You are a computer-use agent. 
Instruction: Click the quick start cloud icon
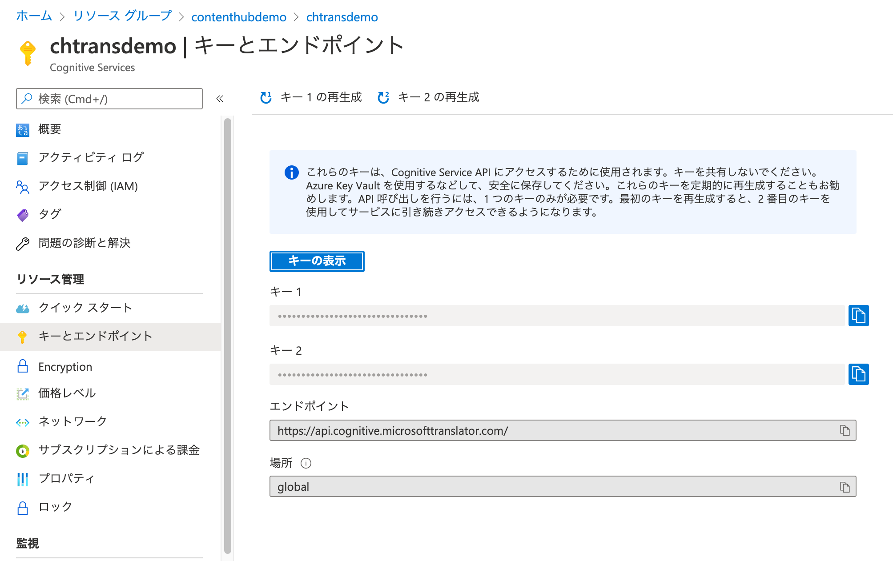pyautogui.click(x=23, y=309)
